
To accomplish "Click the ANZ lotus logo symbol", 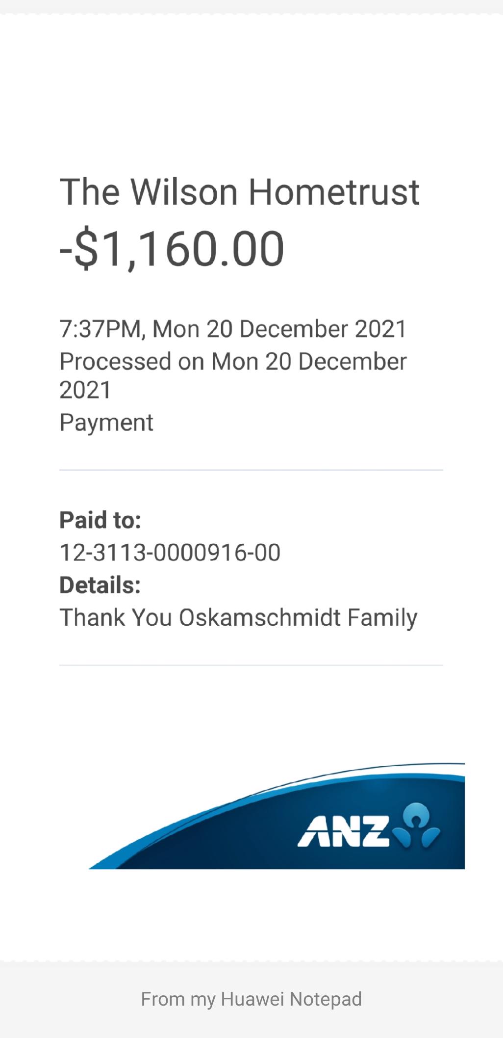I will [421, 826].
